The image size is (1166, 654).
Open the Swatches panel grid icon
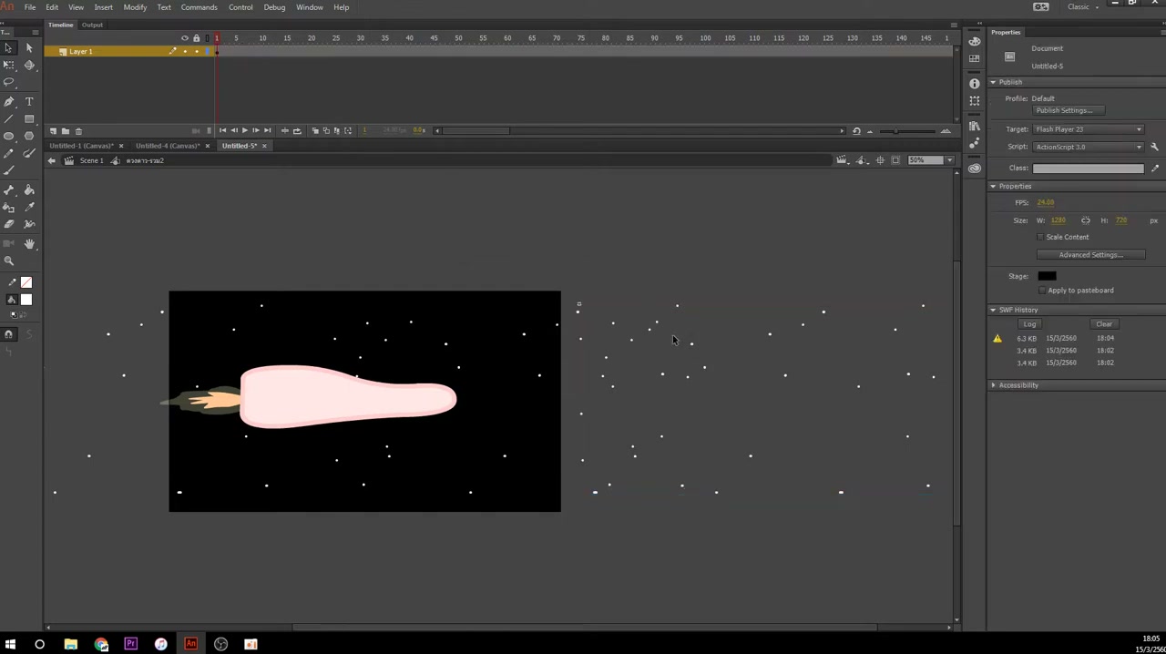[x=975, y=59]
